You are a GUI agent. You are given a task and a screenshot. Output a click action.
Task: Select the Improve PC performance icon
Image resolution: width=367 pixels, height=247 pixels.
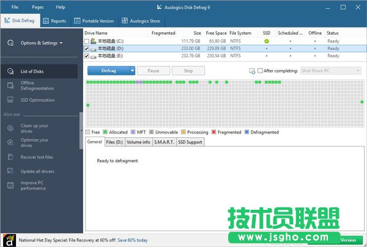(x=10, y=185)
